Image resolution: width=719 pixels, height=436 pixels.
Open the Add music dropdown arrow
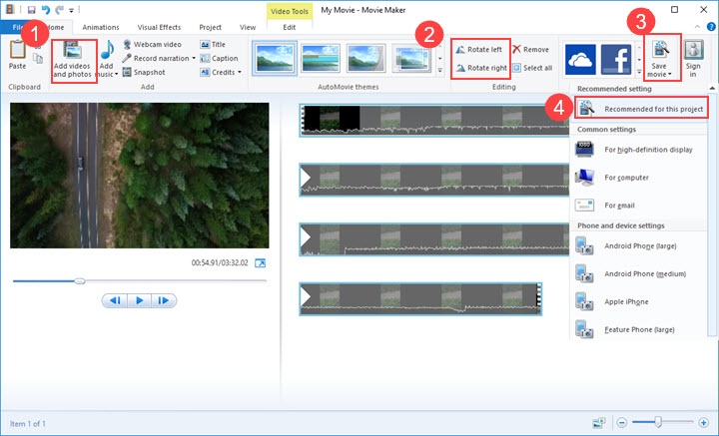click(x=117, y=74)
